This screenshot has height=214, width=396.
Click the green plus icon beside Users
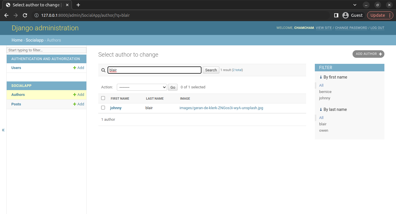tap(75, 68)
